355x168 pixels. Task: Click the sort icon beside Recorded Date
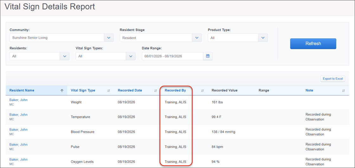[x=156, y=91]
